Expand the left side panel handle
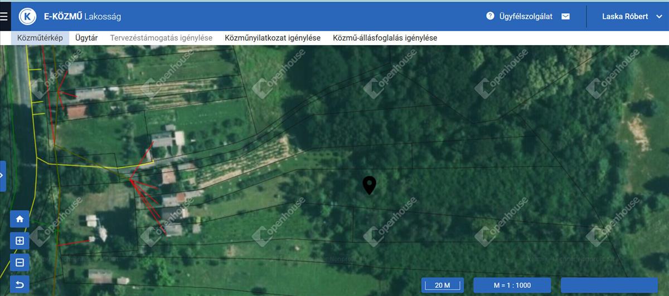Image resolution: width=669 pixels, height=296 pixels. tap(3, 176)
